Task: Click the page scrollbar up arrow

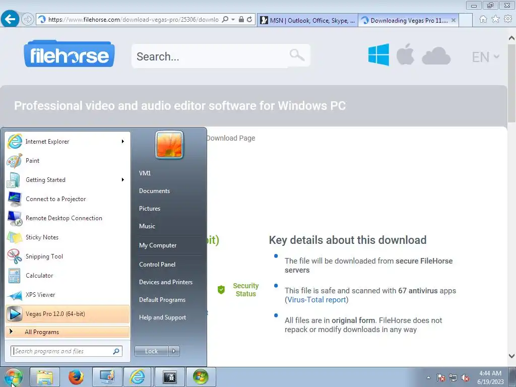Action: [512, 38]
